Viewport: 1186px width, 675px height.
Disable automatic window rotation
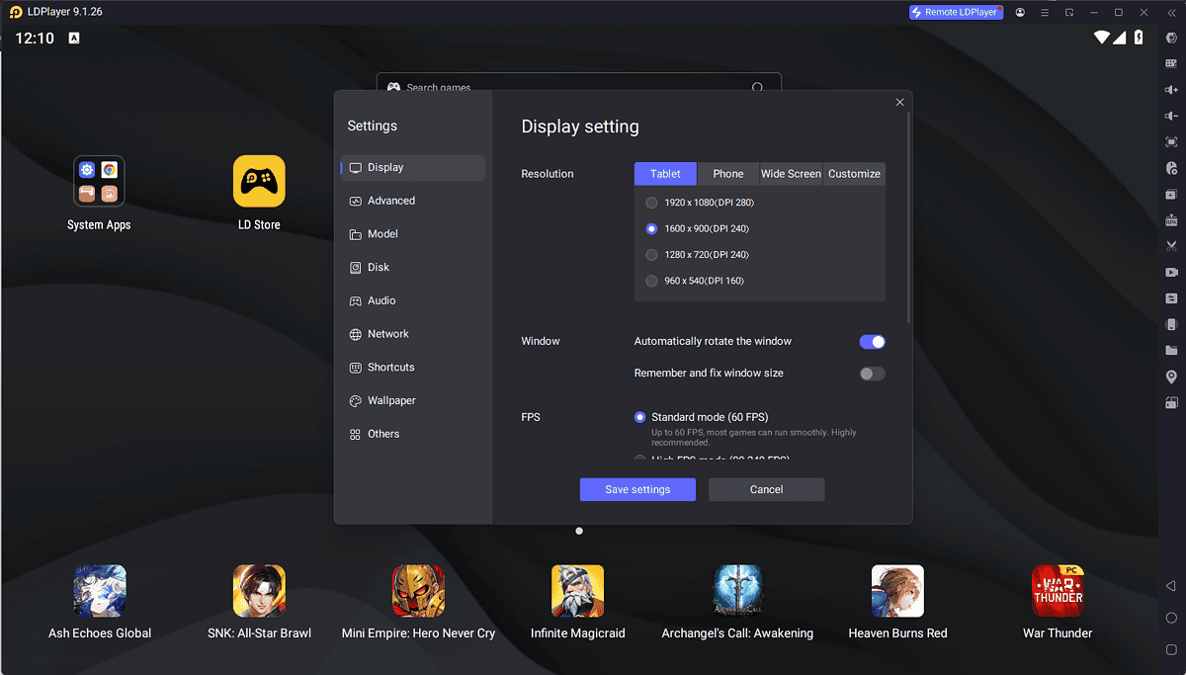871,341
